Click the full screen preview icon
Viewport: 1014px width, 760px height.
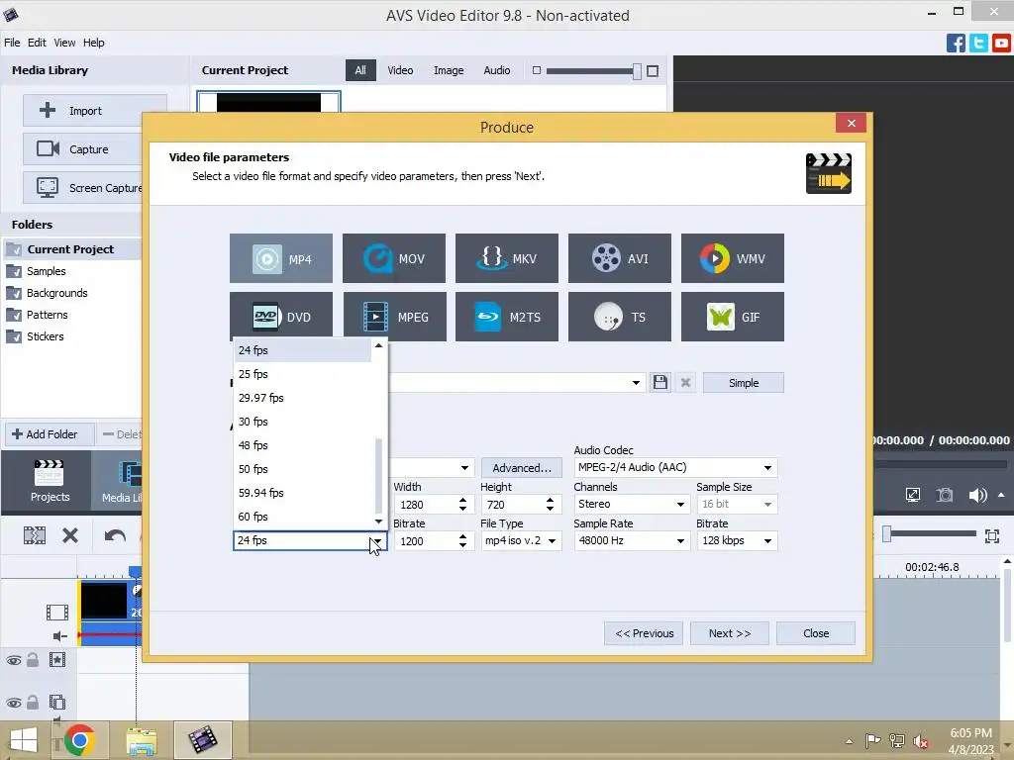click(912, 495)
